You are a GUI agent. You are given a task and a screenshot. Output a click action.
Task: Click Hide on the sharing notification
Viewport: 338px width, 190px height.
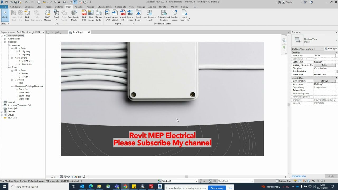tap(230, 188)
